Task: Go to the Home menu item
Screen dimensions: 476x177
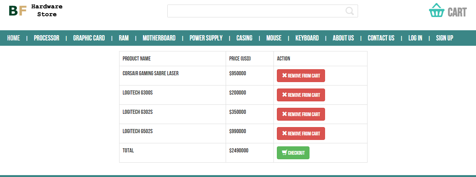Action: [x=14, y=38]
